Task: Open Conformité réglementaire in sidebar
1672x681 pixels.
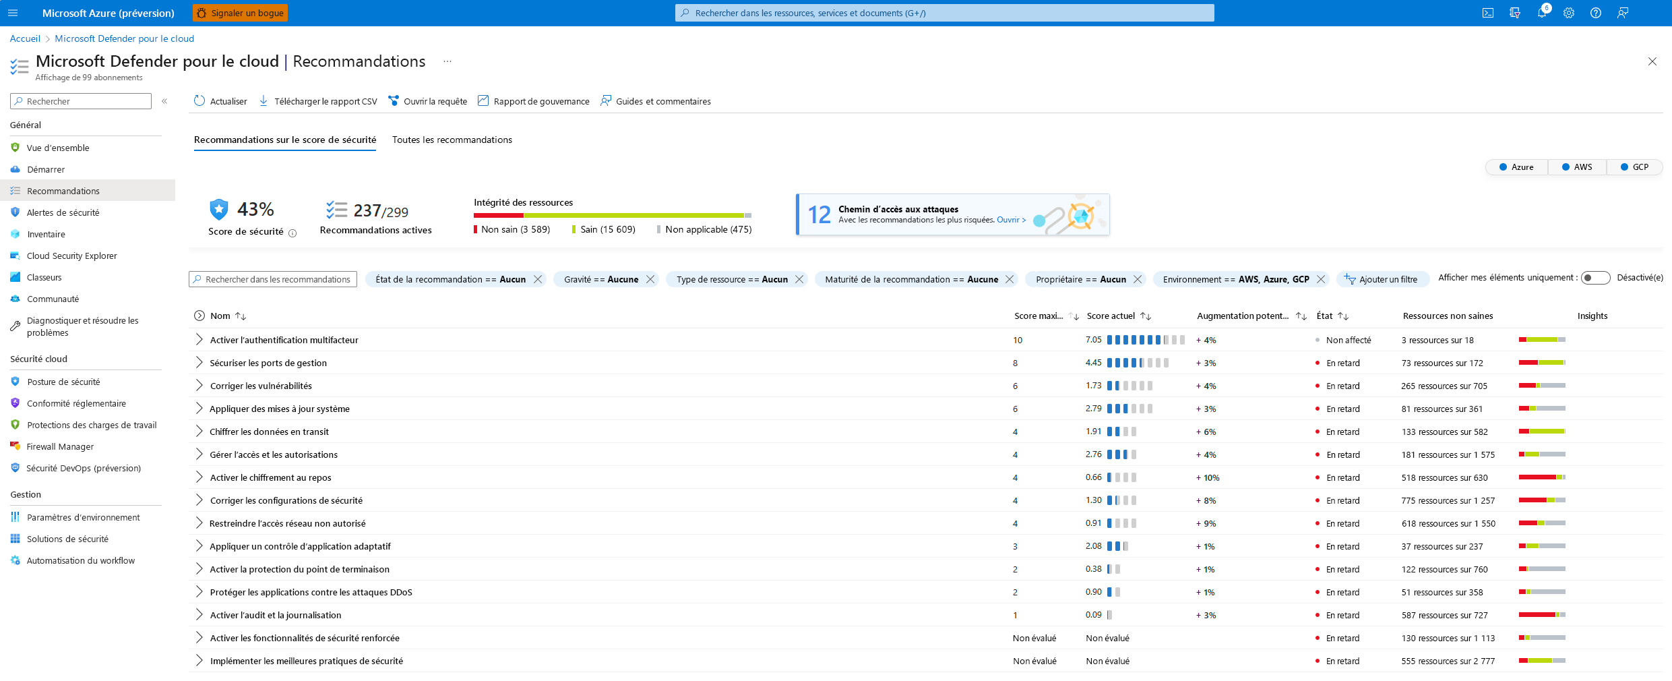Action: (76, 403)
